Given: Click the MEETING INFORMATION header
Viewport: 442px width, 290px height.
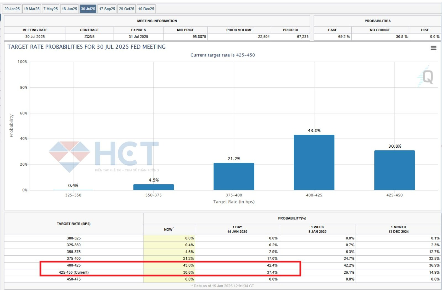Looking at the screenshot, I should [x=157, y=21].
